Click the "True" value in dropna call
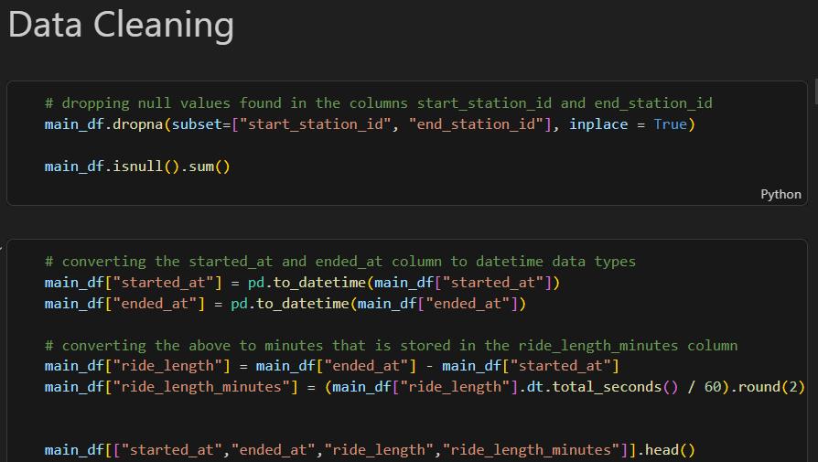Image resolution: width=818 pixels, height=462 pixels. point(671,124)
